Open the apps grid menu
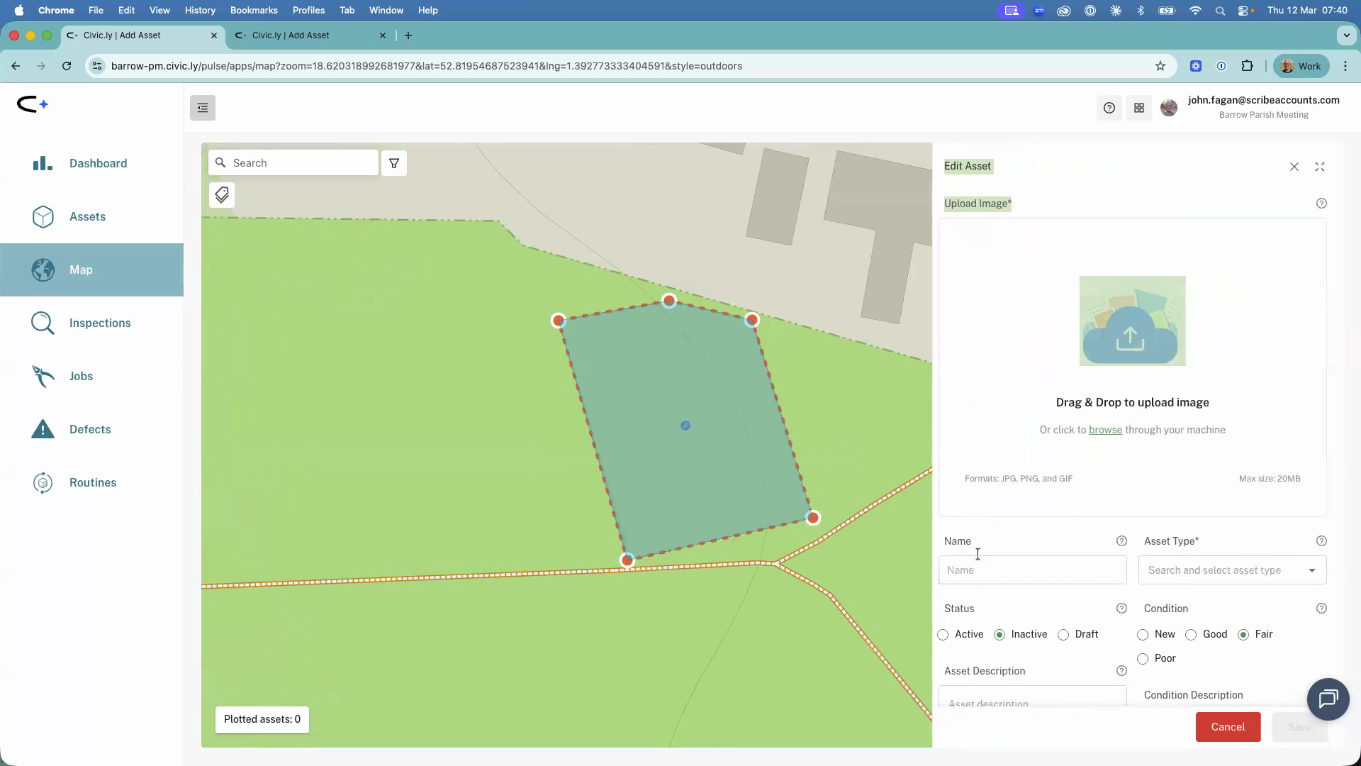Viewport: 1361px width, 766px height. 1139,108
